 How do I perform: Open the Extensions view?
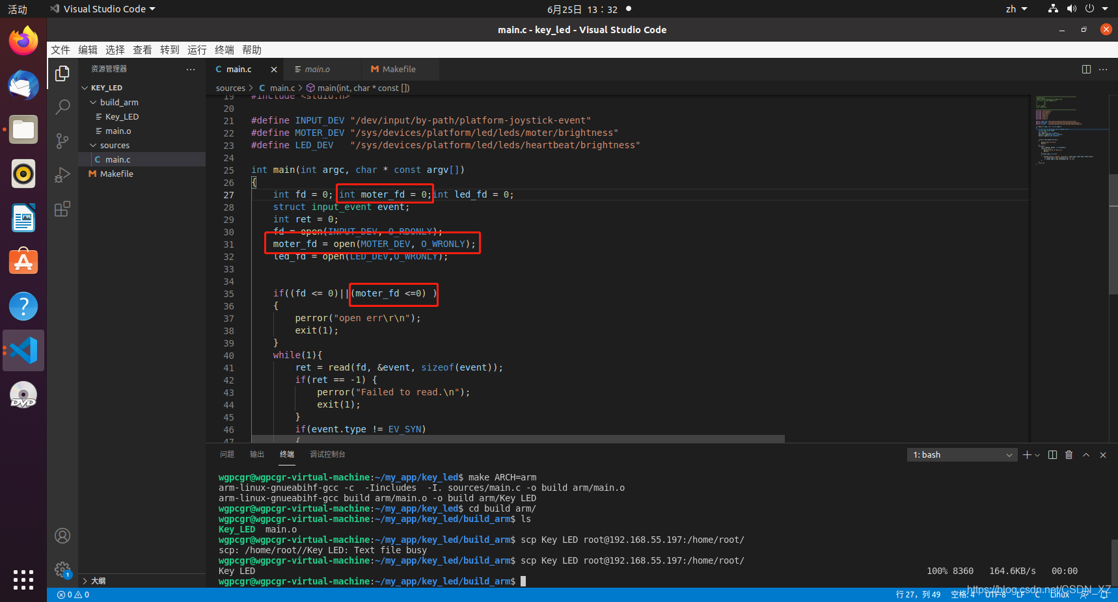pyautogui.click(x=62, y=209)
